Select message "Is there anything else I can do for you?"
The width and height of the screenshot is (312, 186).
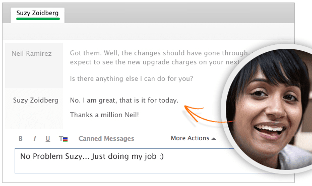coord(132,78)
